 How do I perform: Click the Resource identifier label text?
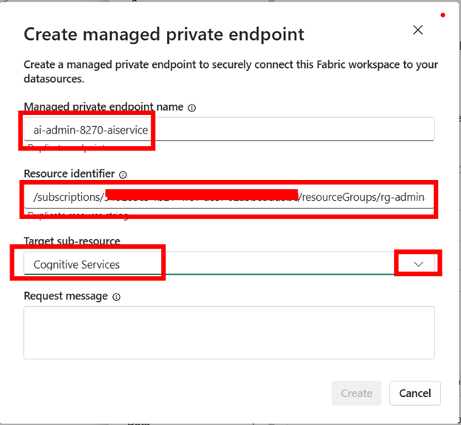(69, 174)
